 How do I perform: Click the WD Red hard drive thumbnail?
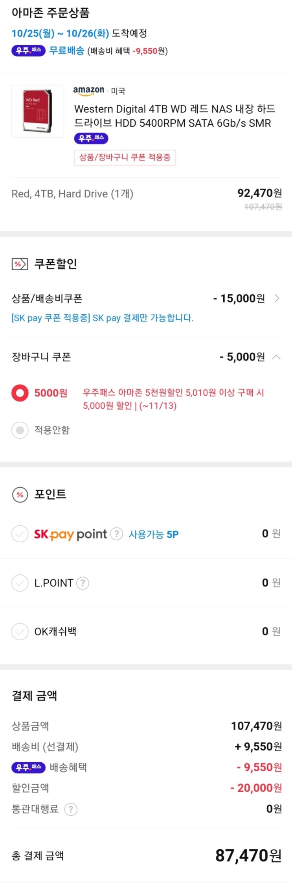tap(38, 111)
